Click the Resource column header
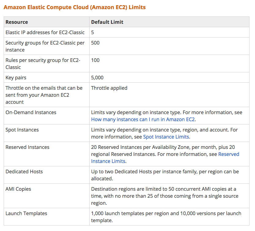The height and width of the screenshot is (231, 255). (17, 22)
